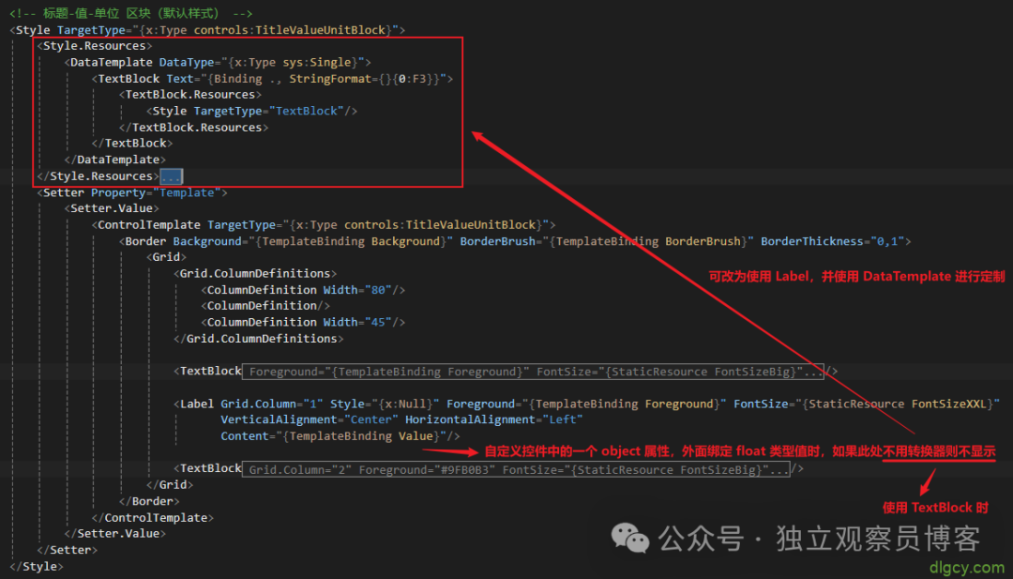Click the closing </Grid.ColumnDefinitions> tag

[x=259, y=339]
